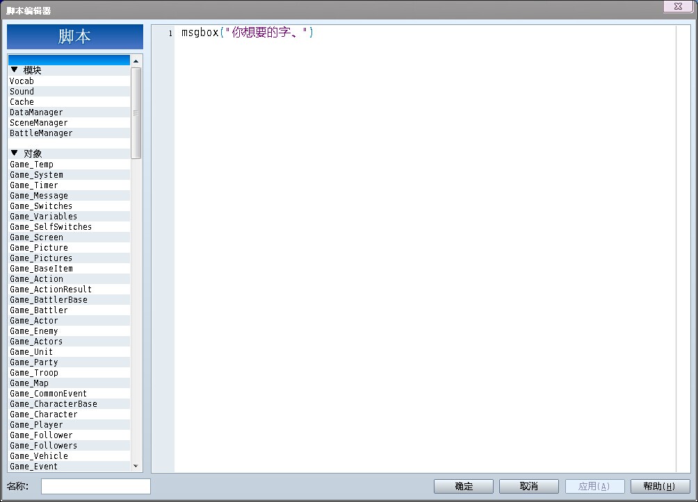
Task: Open the SceneManager script
Action: 69,123
